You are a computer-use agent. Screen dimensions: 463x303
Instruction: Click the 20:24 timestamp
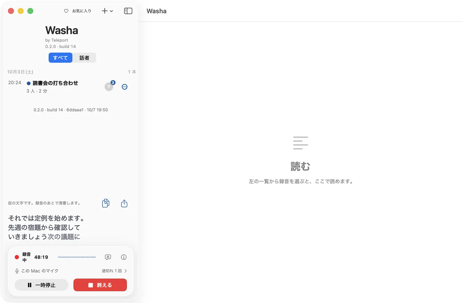click(x=15, y=83)
